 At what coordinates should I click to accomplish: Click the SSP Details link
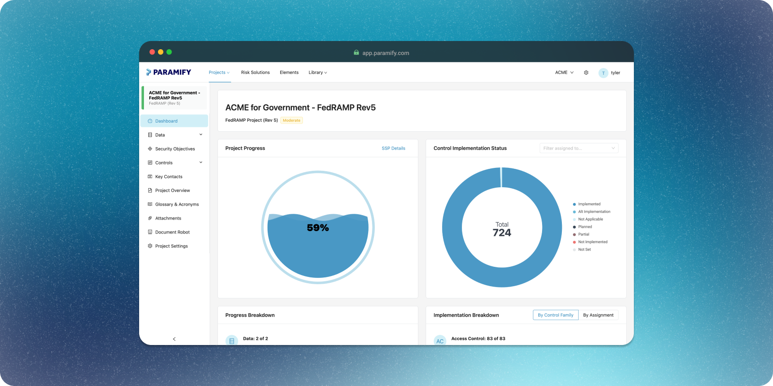pyautogui.click(x=393, y=149)
